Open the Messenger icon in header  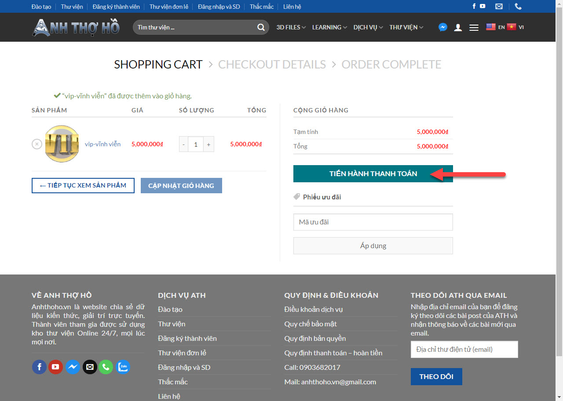443,27
